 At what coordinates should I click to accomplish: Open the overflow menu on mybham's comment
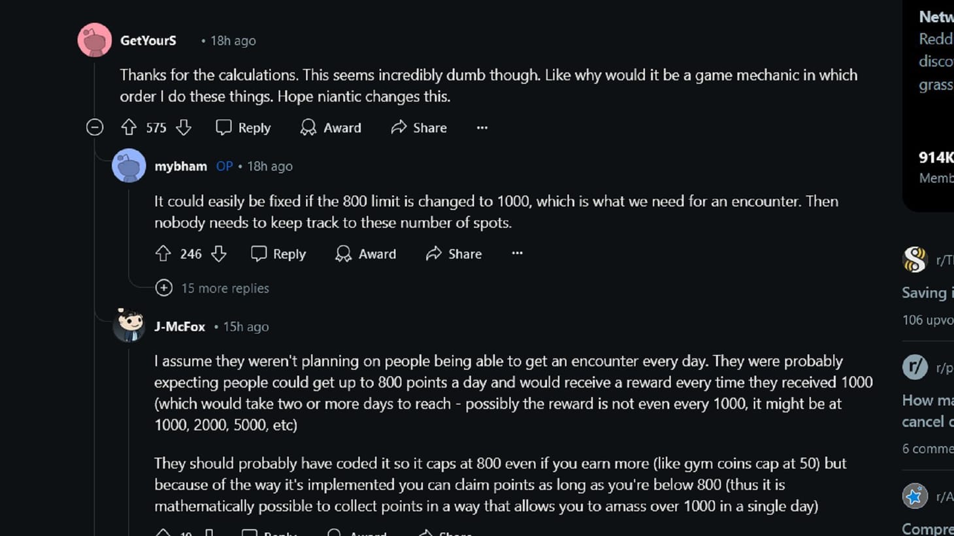(517, 254)
